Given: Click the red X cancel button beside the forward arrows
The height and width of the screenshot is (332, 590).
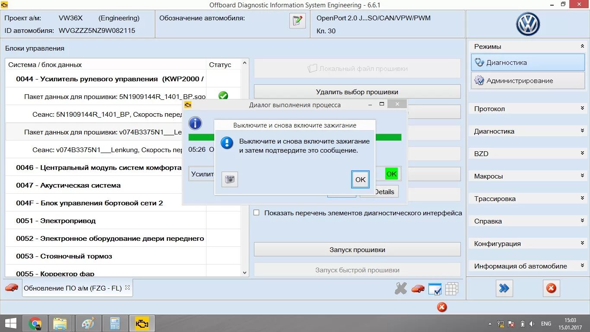Looking at the screenshot, I should pyautogui.click(x=551, y=288).
